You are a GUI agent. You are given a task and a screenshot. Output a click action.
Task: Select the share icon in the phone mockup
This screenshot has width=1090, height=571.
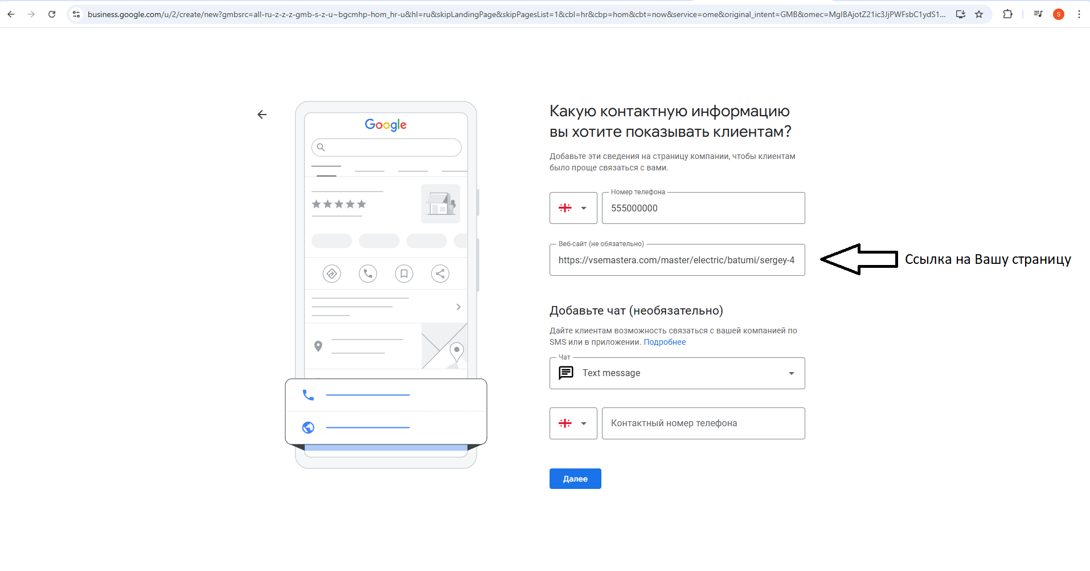click(x=440, y=274)
